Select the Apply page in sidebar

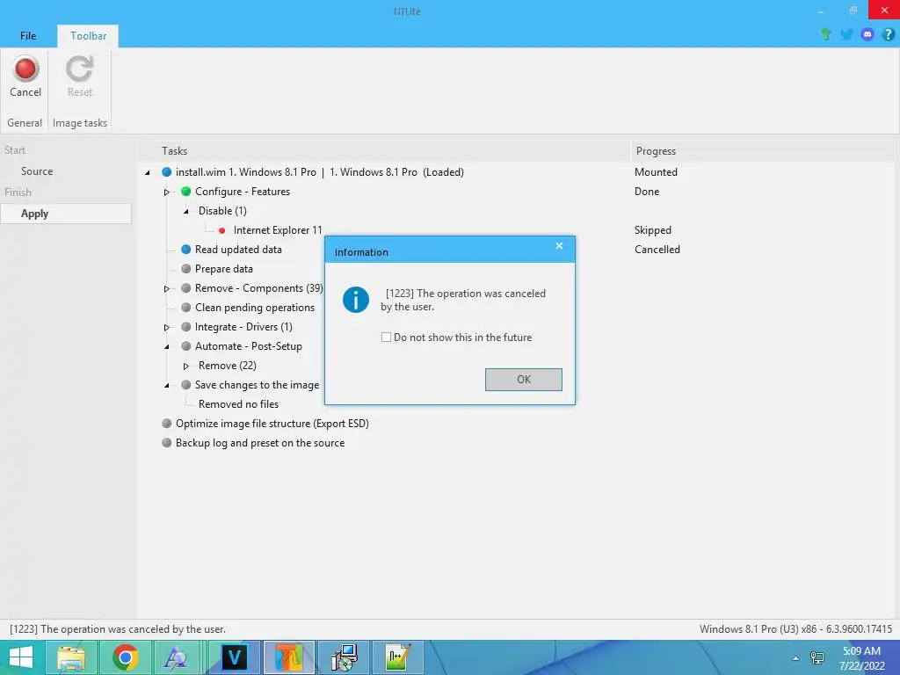[x=65, y=214]
